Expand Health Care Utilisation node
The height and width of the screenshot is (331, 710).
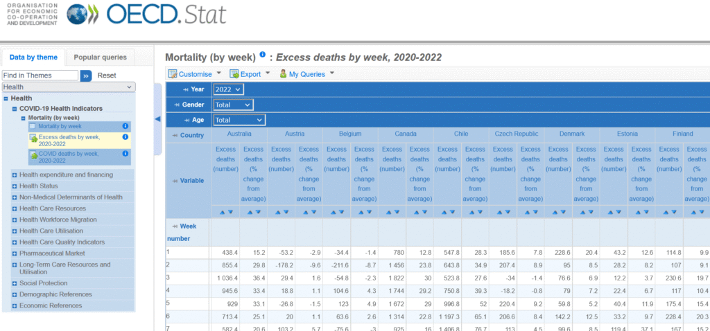pyautogui.click(x=15, y=231)
